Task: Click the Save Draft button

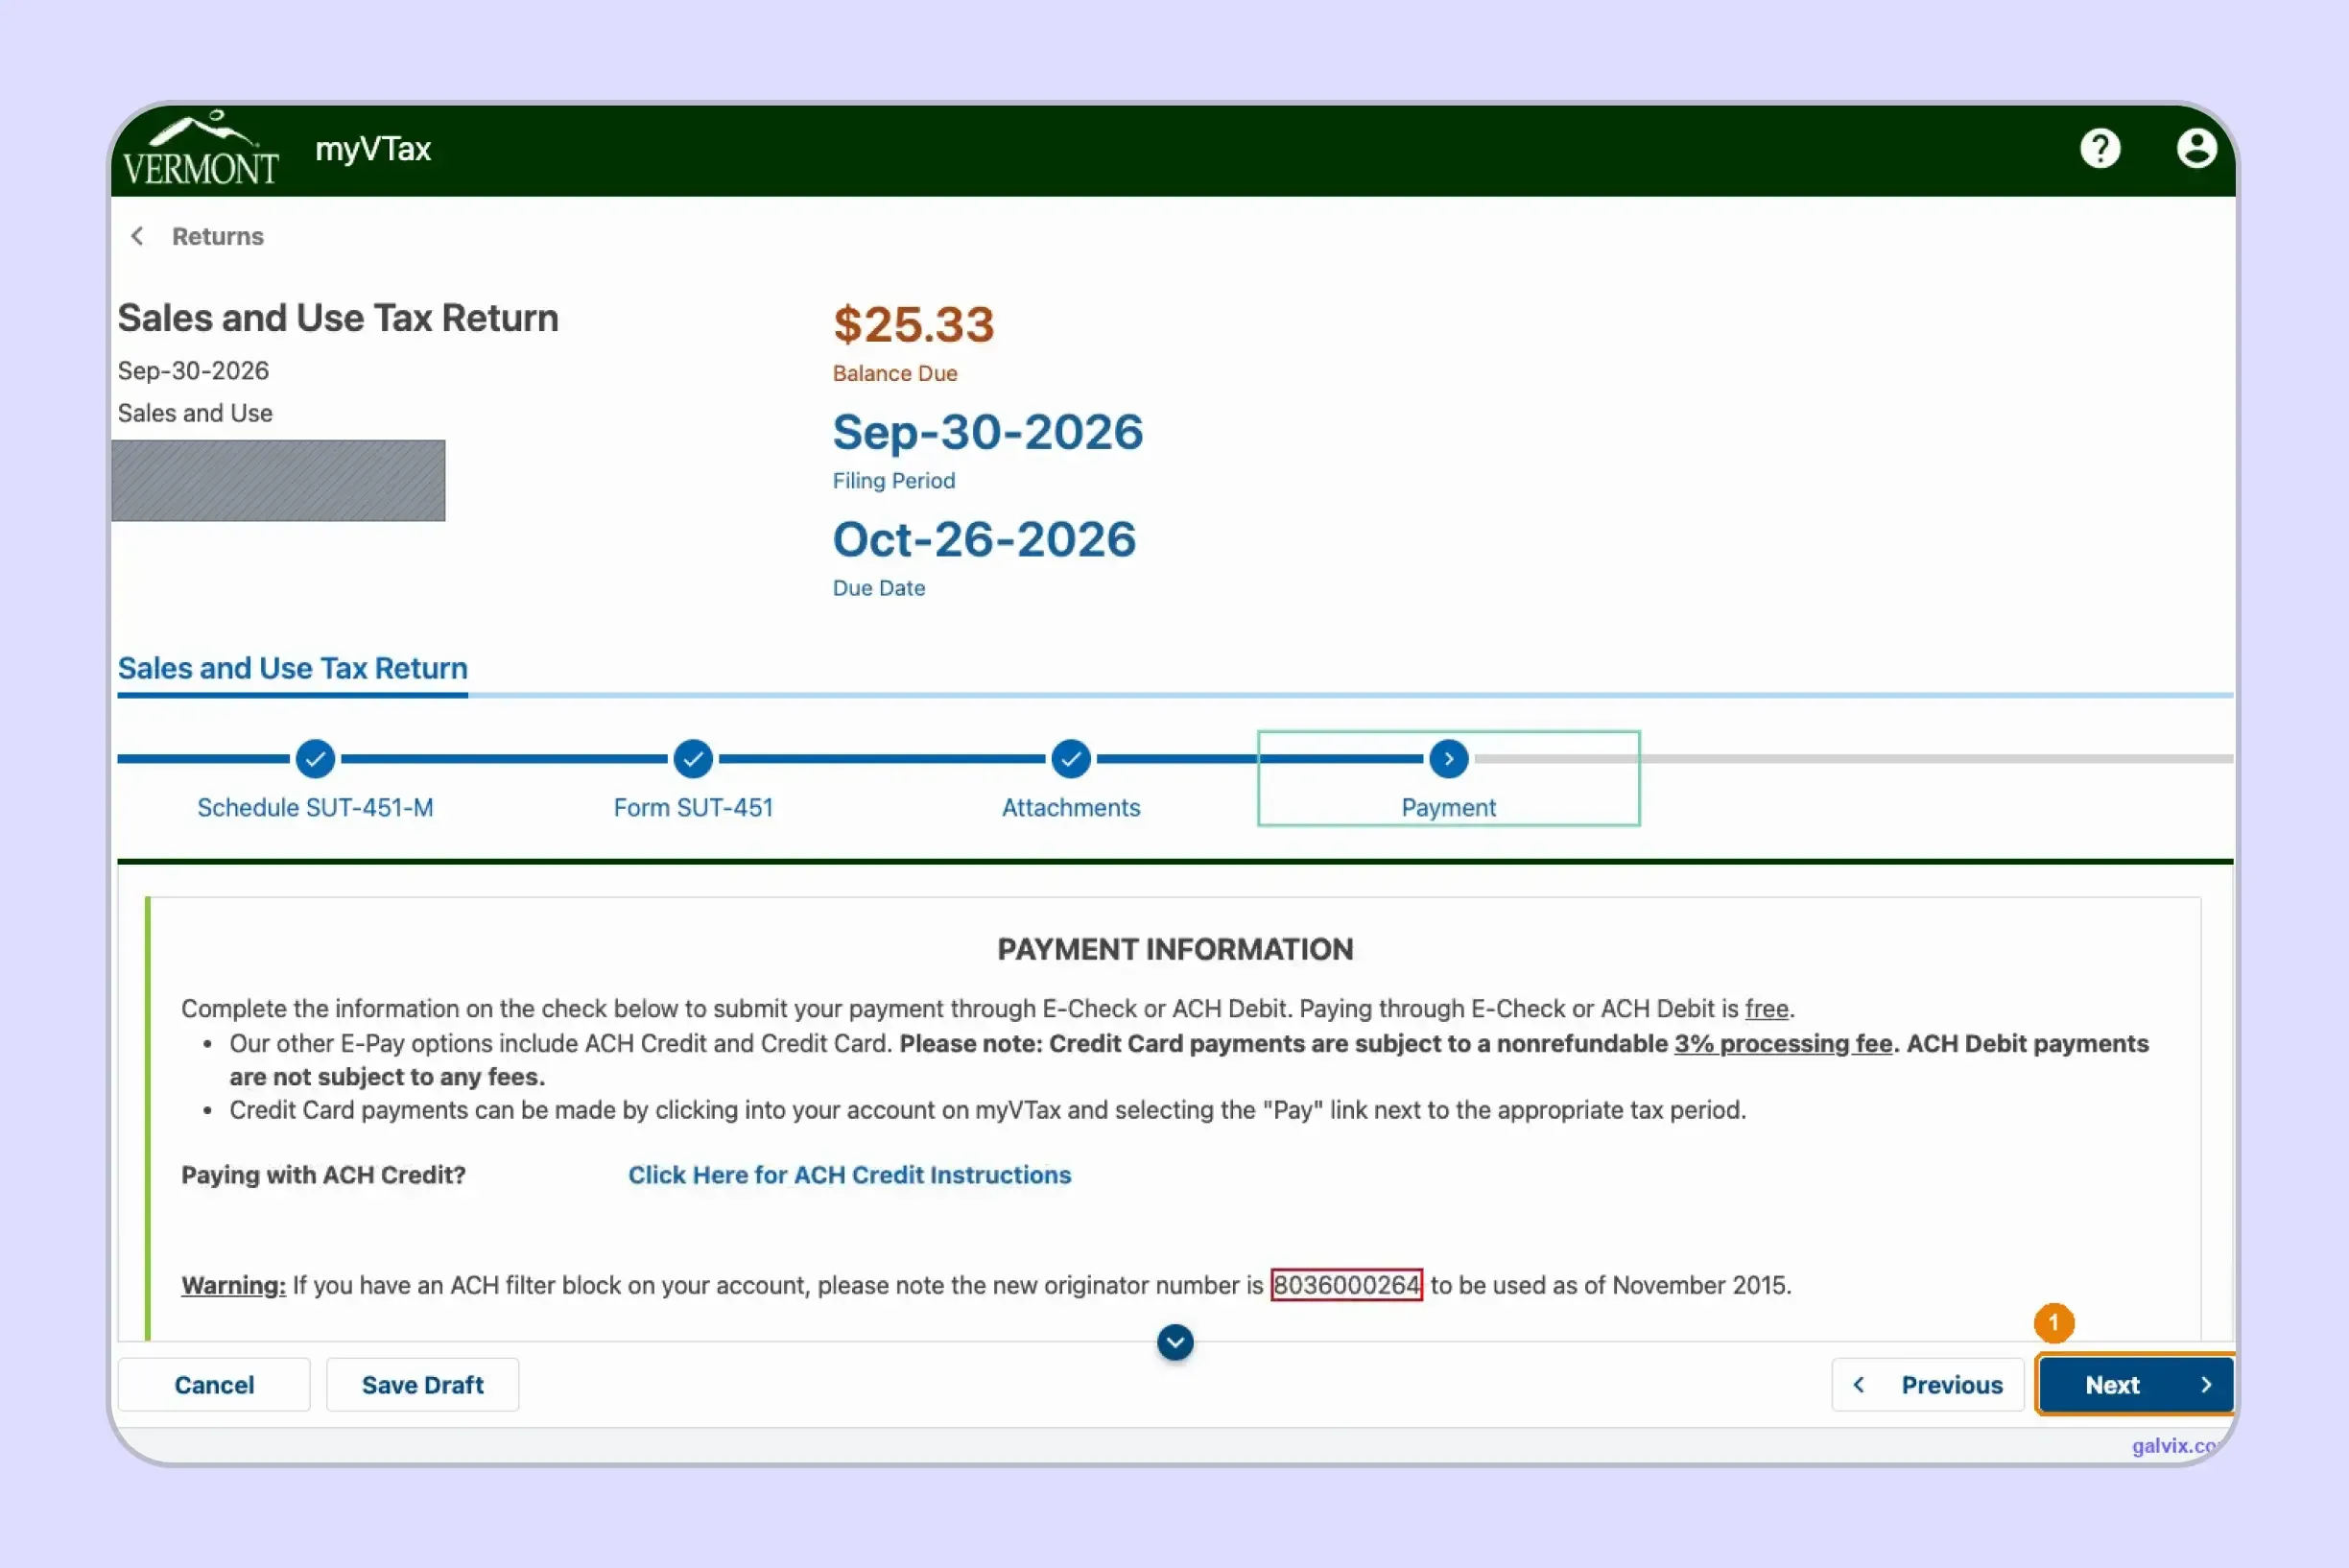Action: (x=422, y=1385)
